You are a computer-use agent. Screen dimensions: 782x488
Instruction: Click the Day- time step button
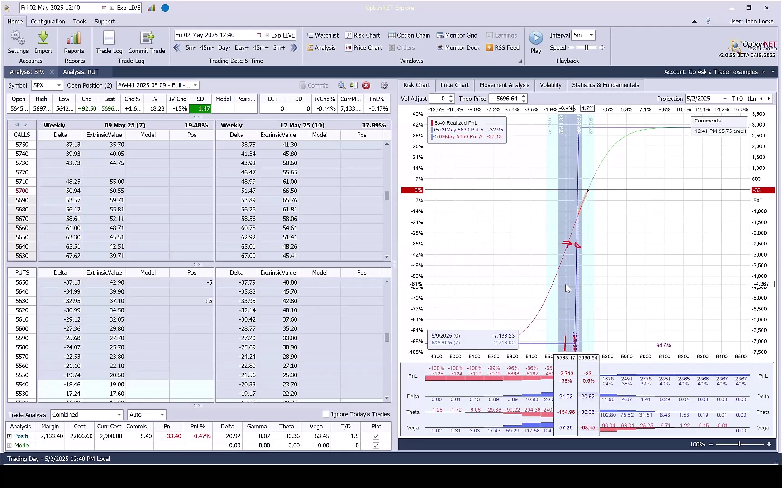tap(224, 47)
